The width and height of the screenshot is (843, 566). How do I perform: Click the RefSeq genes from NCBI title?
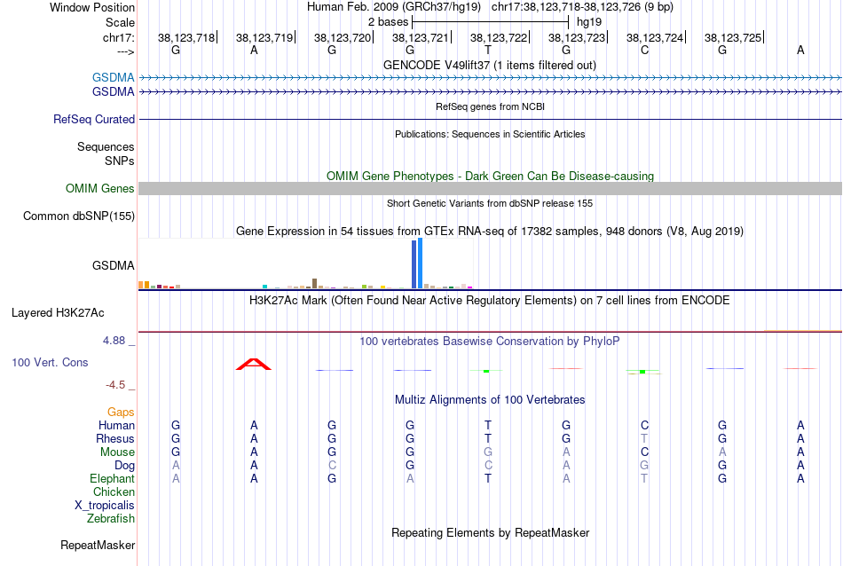[x=490, y=106]
